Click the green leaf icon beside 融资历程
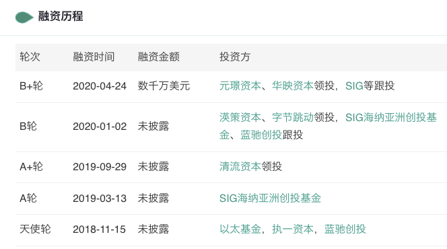This screenshot has height=249, width=447. pos(24,17)
